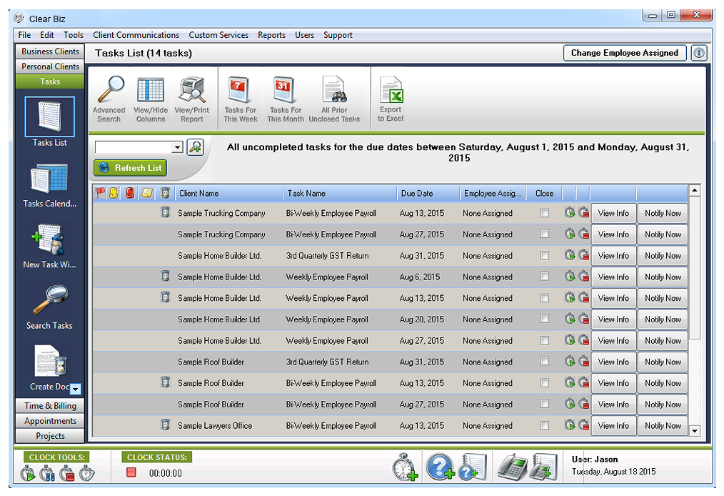Open the View/Print Report tool

pyautogui.click(x=191, y=98)
